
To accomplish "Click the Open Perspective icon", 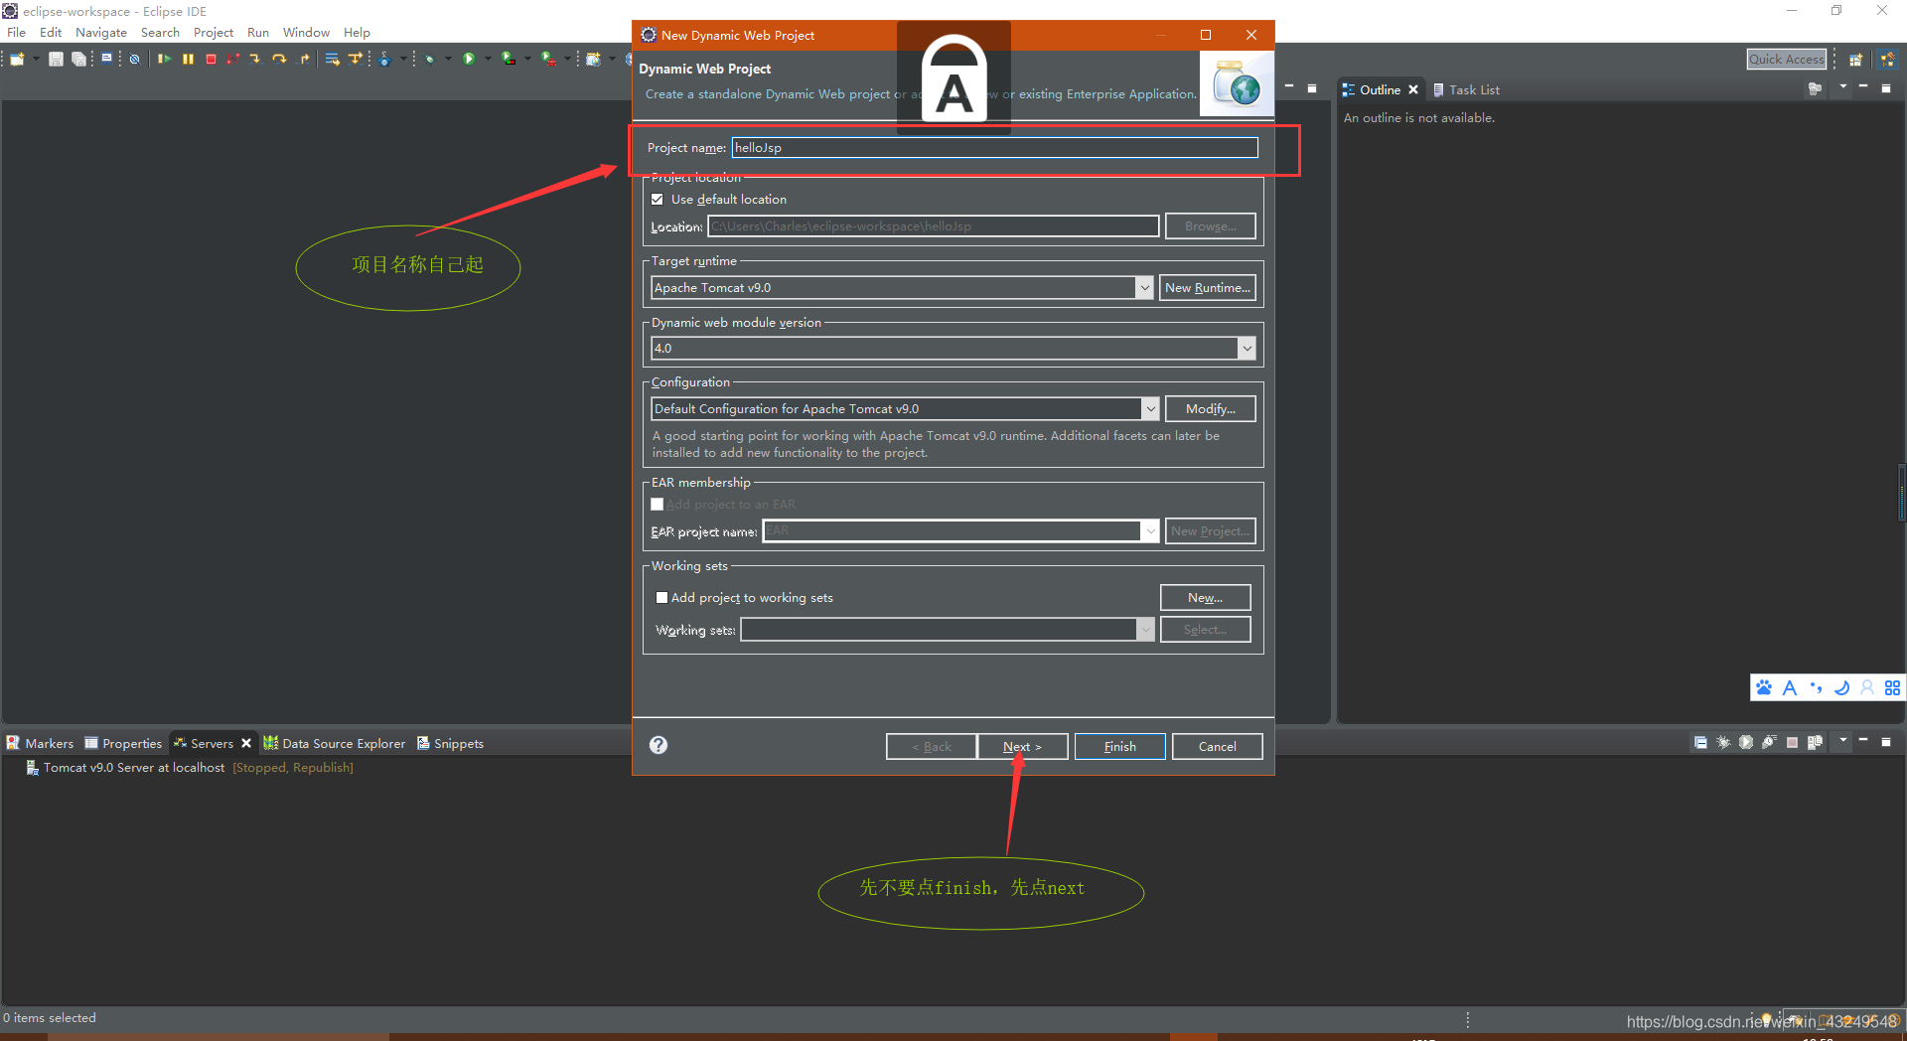I will point(1855,60).
